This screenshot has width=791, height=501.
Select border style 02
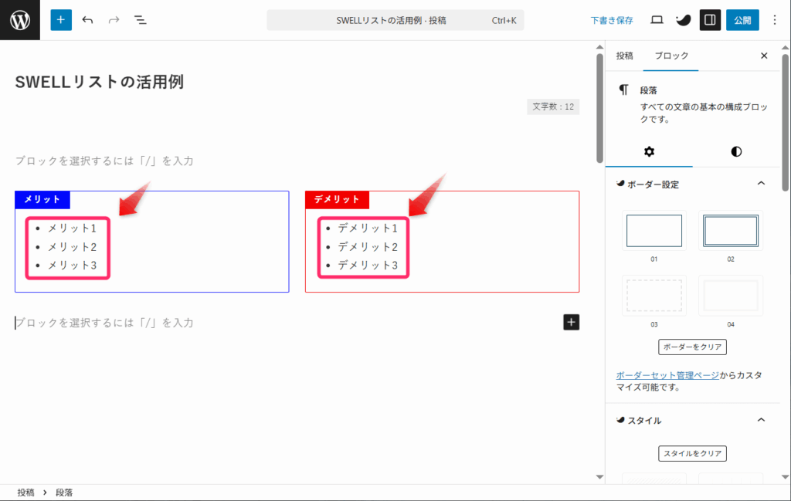click(x=731, y=231)
